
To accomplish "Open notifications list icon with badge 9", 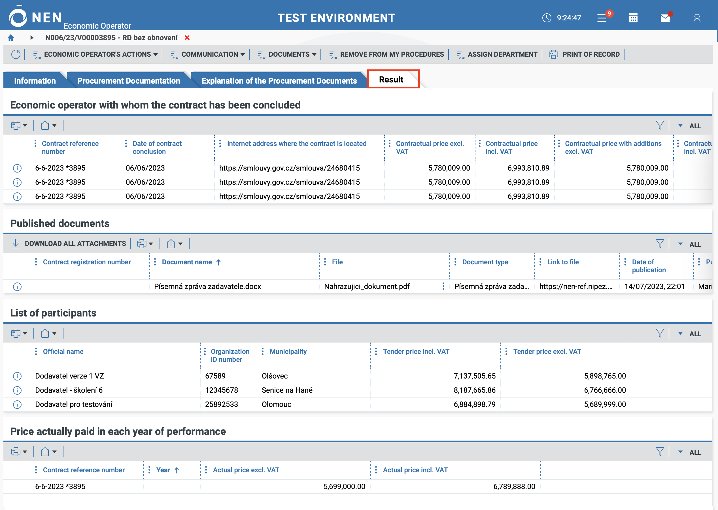I will pos(602,18).
